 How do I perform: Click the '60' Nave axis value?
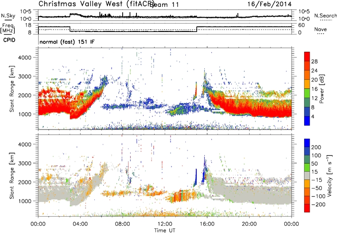(x=302, y=25)
